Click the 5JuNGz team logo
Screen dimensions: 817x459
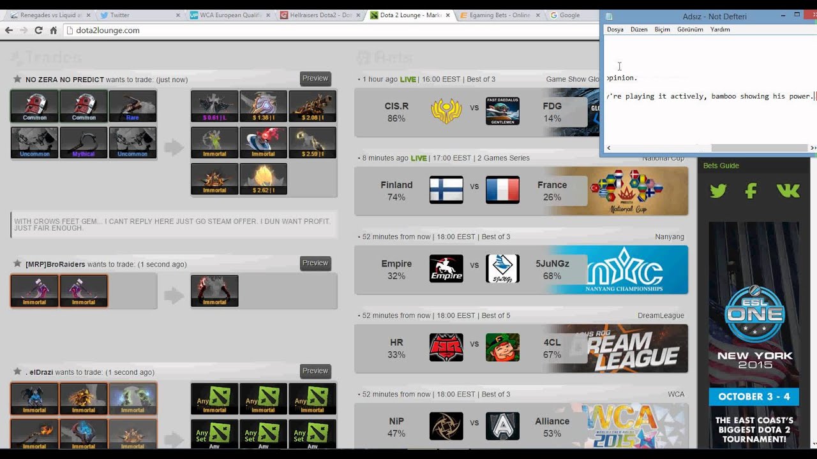(x=502, y=269)
